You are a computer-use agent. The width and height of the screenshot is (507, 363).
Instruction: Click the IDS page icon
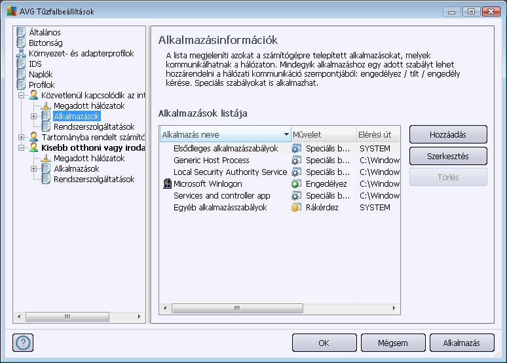click(x=21, y=64)
